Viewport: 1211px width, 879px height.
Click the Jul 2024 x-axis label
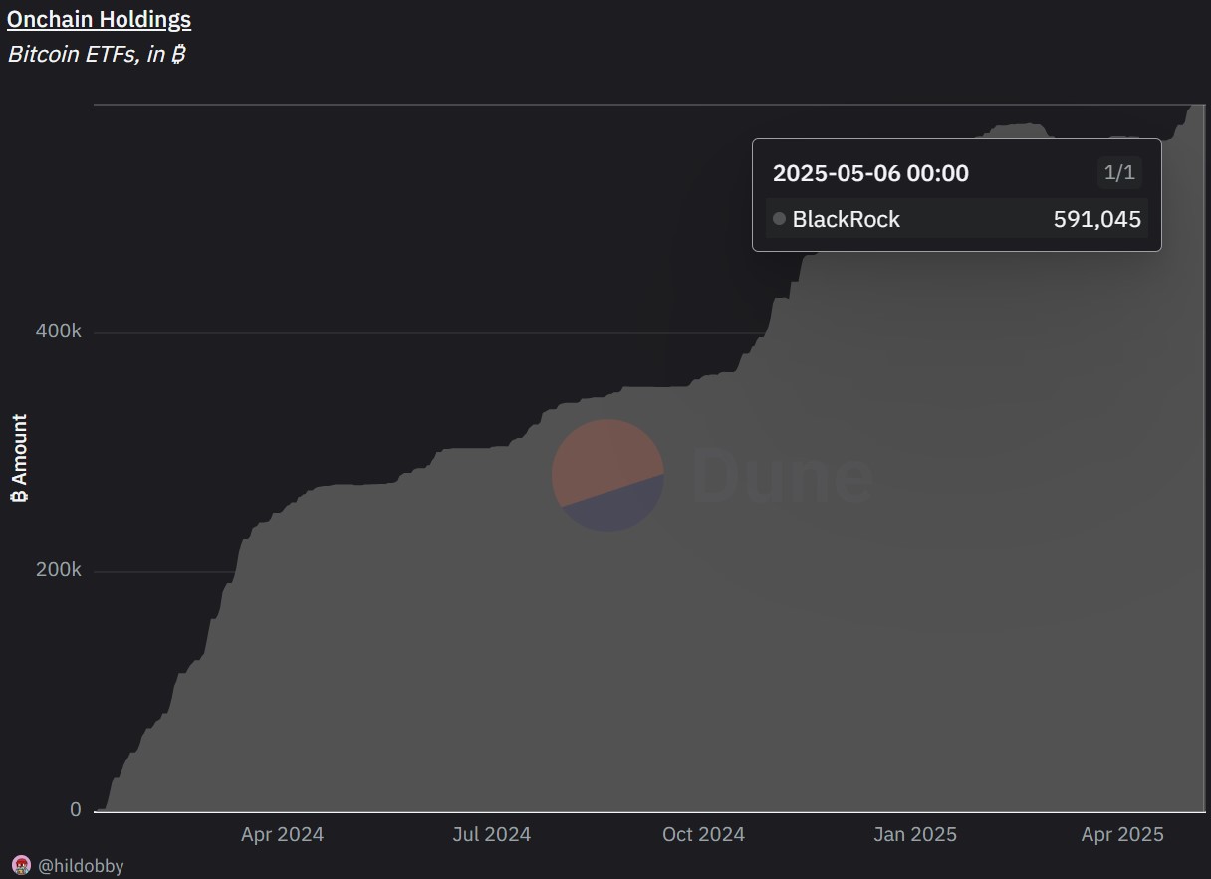(491, 834)
